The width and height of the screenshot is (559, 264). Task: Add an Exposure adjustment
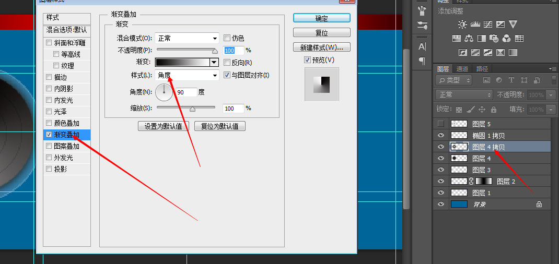[500, 24]
